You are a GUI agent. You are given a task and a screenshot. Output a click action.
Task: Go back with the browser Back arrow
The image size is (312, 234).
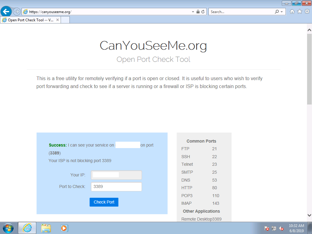pos(6,12)
